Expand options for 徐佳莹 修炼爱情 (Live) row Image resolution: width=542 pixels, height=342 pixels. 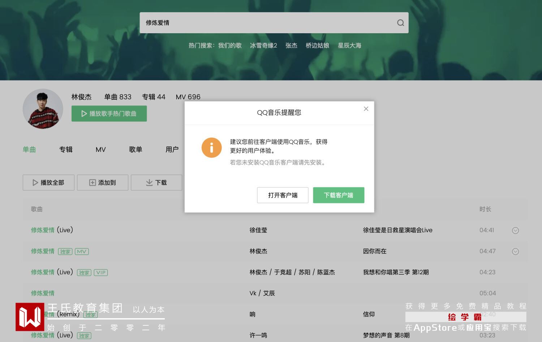point(515,230)
